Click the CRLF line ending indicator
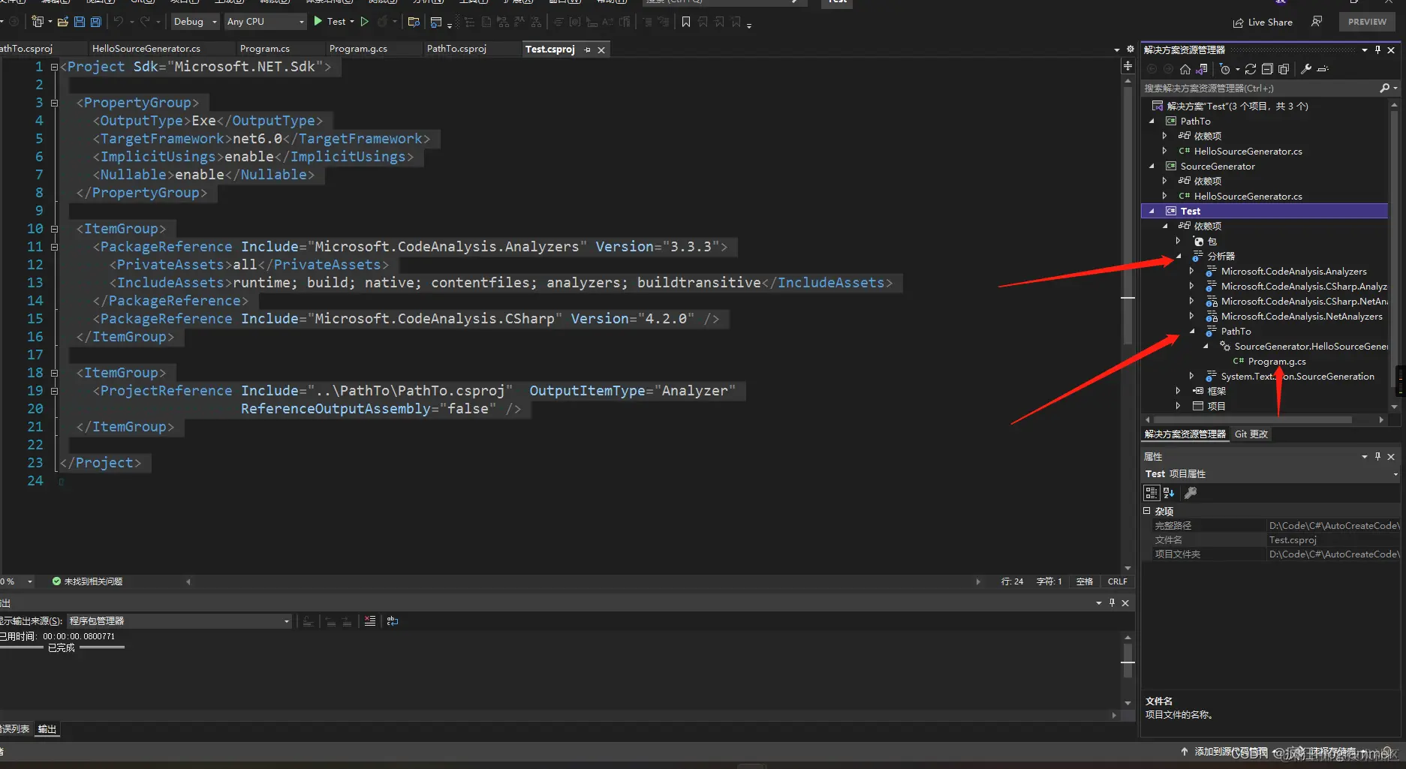This screenshot has width=1406, height=769. 1117,581
